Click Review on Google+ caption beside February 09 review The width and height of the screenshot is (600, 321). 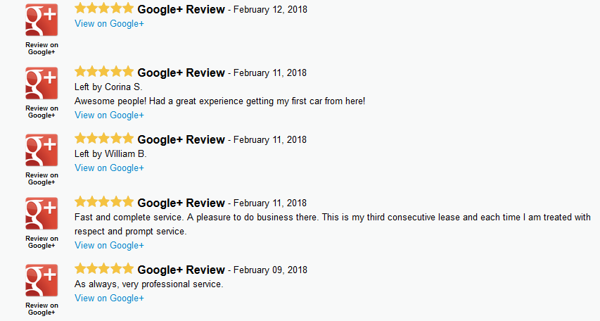42,309
